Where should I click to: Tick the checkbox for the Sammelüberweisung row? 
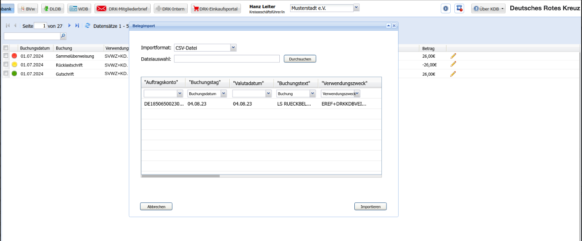(x=6, y=56)
